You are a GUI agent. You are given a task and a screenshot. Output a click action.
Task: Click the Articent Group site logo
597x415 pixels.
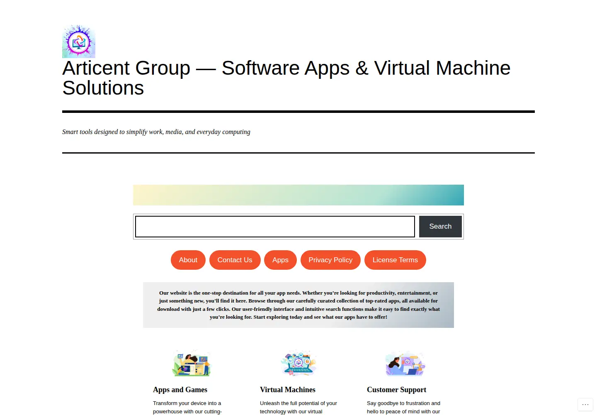tap(79, 41)
